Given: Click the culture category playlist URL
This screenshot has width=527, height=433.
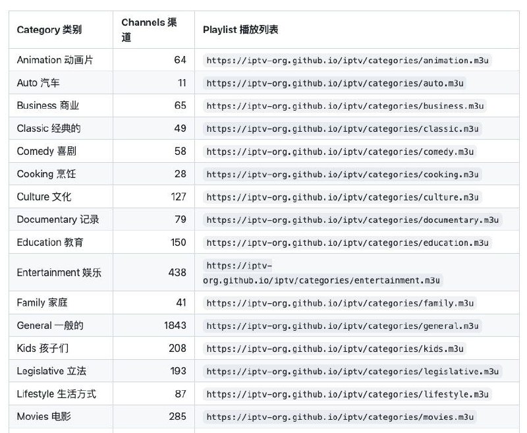Looking at the screenshot, I should (x=343, y=196).
